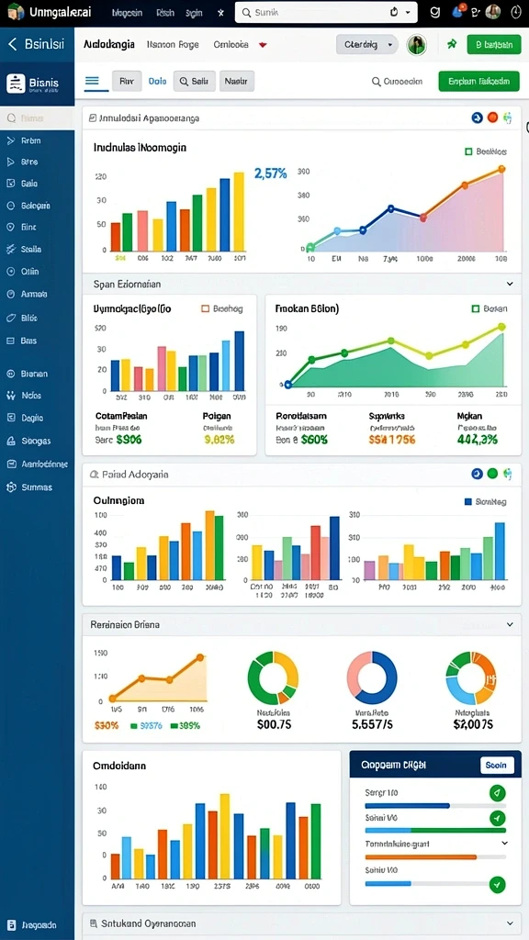This screenshot has width=529, height=940.
Task: Toggle the Bcaldce legend checkbox on line chart
Action: [x=468, y=151]
